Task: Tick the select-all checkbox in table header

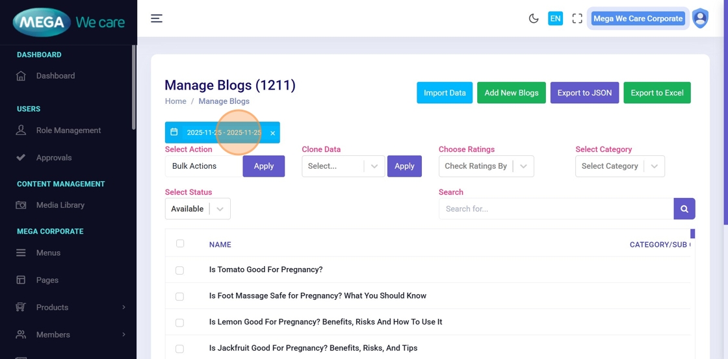Action: pos(180,243)
